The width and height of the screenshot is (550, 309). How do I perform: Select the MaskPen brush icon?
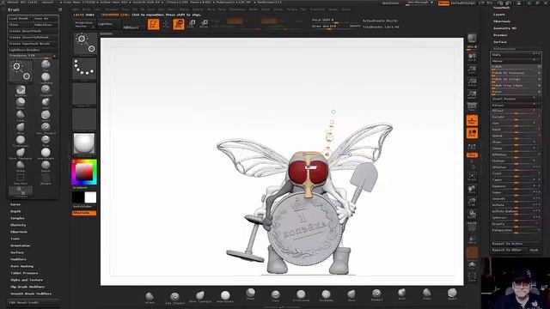21,90
